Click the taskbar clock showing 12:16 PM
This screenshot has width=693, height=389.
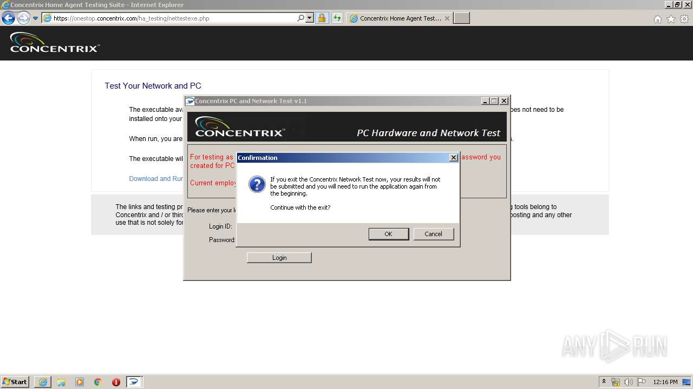665,382
